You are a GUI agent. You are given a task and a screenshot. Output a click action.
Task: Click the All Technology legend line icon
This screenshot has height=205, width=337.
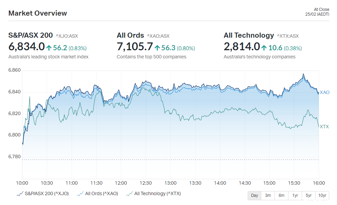coord(129,194)
